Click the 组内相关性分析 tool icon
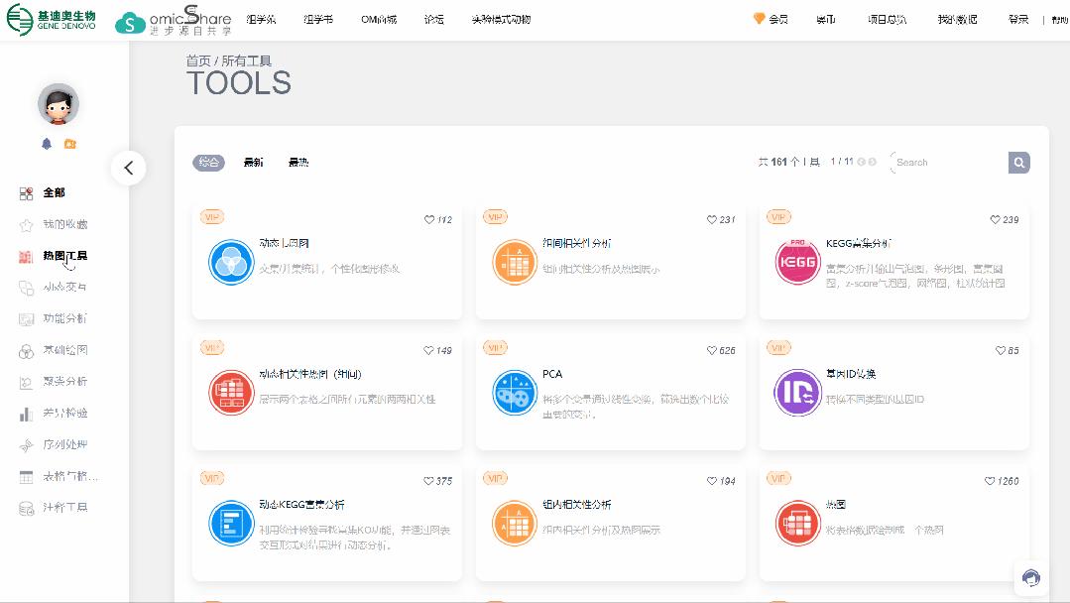The width and height of the screenshot is (1070, 603). point(515,523)
